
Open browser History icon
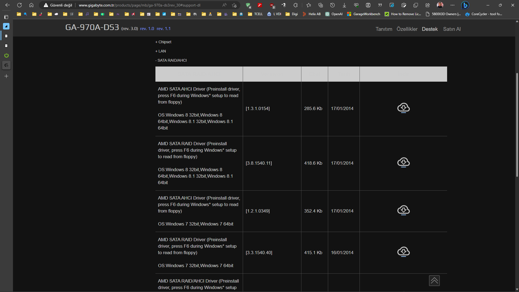coord(332,5)
